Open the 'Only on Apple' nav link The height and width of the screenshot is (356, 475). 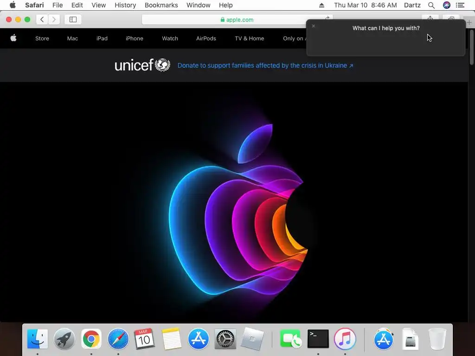coord(295,38)
